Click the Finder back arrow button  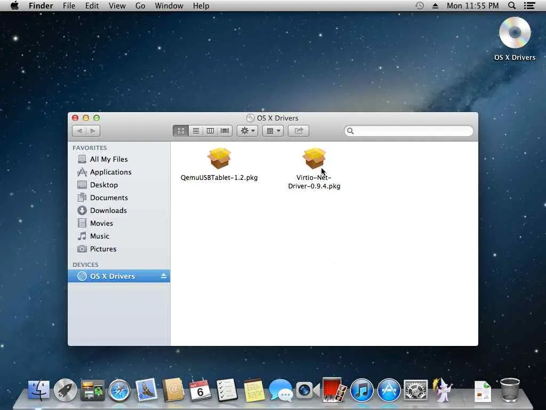pos(79,131)
